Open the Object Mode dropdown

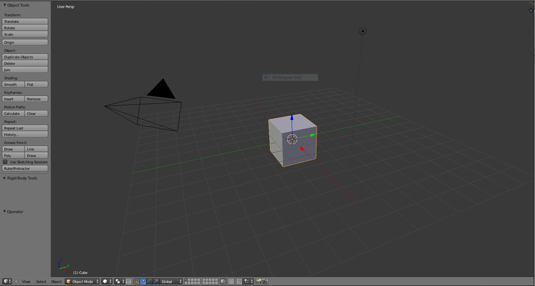pyautogui.click(x=83, y=281)
